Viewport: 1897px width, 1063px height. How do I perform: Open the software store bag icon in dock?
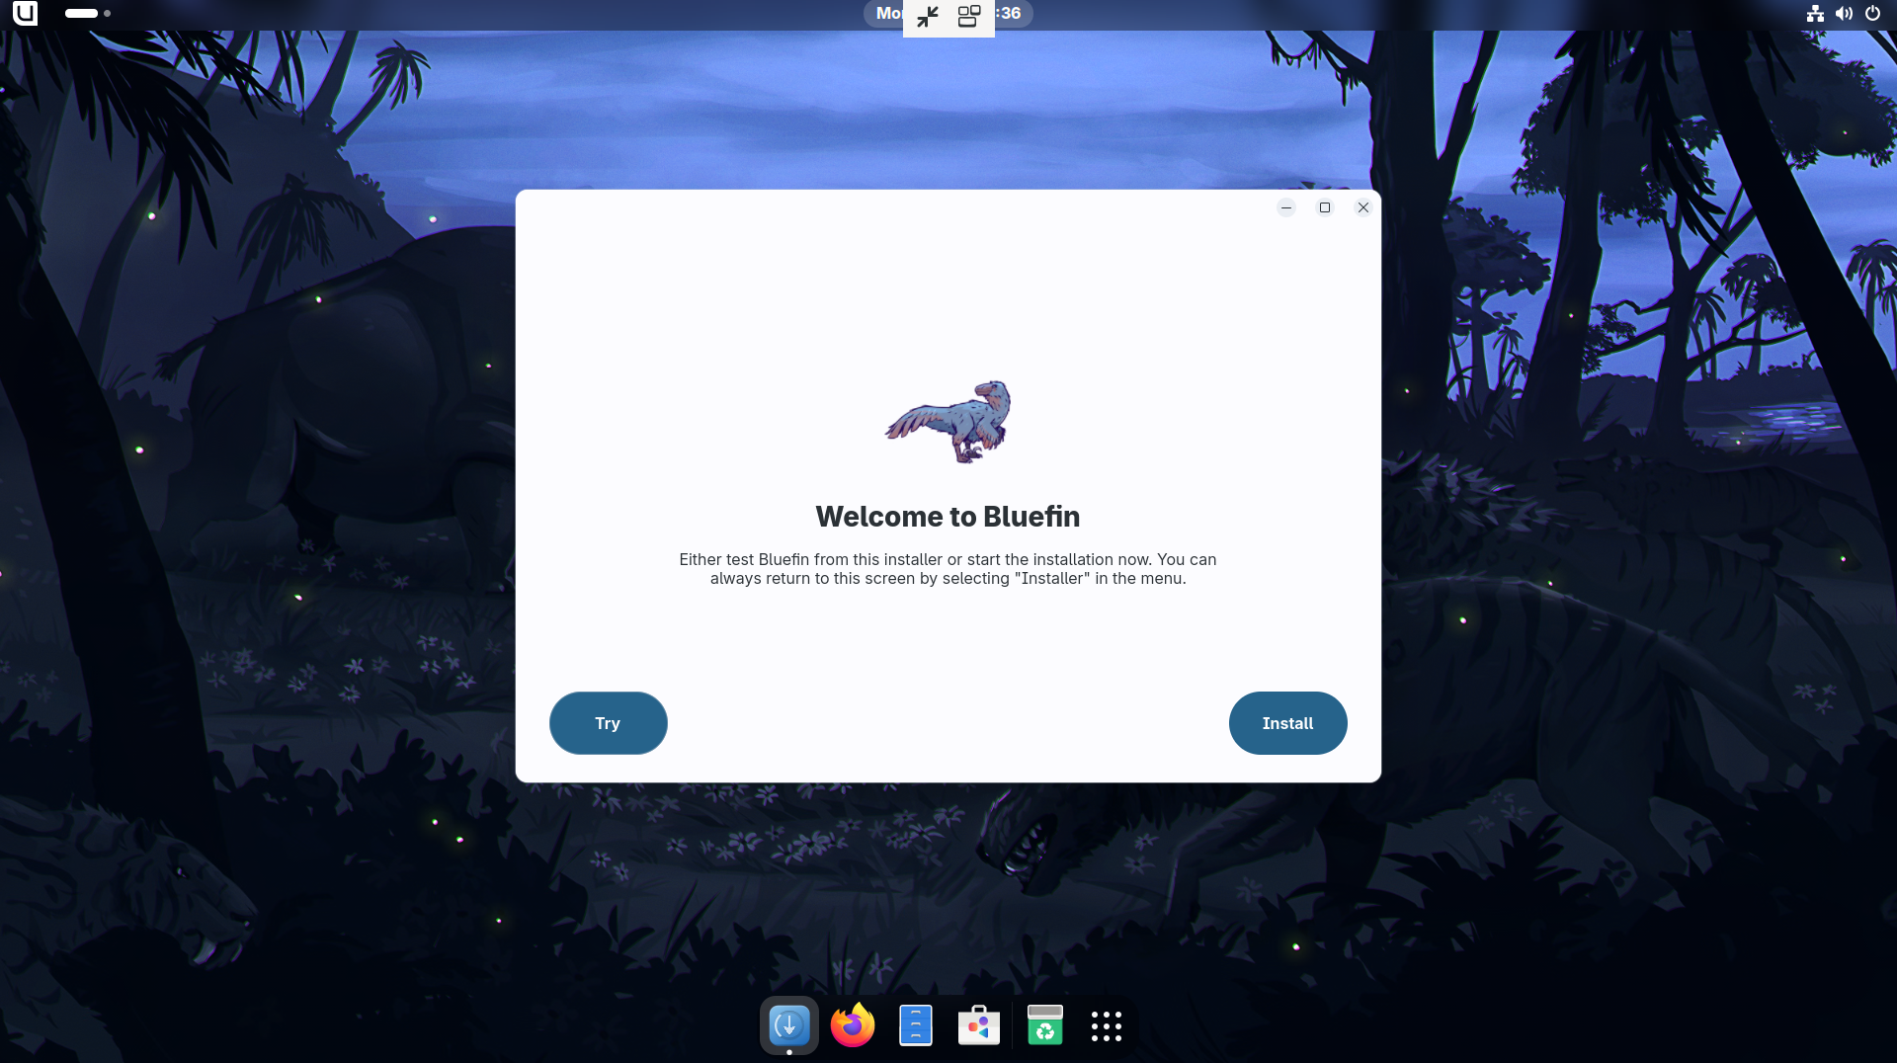coord(979,1025)
